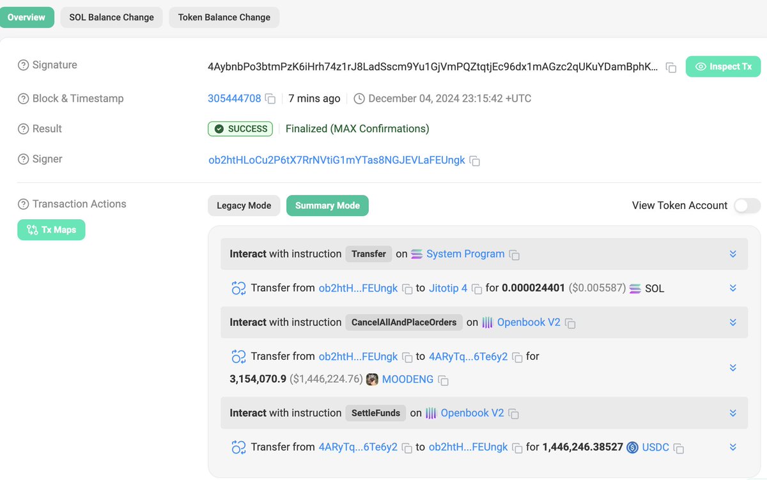Click the 1,446,246.38527 USDC amount
Viewport: 767px width, 480px height.
[x=582, y=447]
